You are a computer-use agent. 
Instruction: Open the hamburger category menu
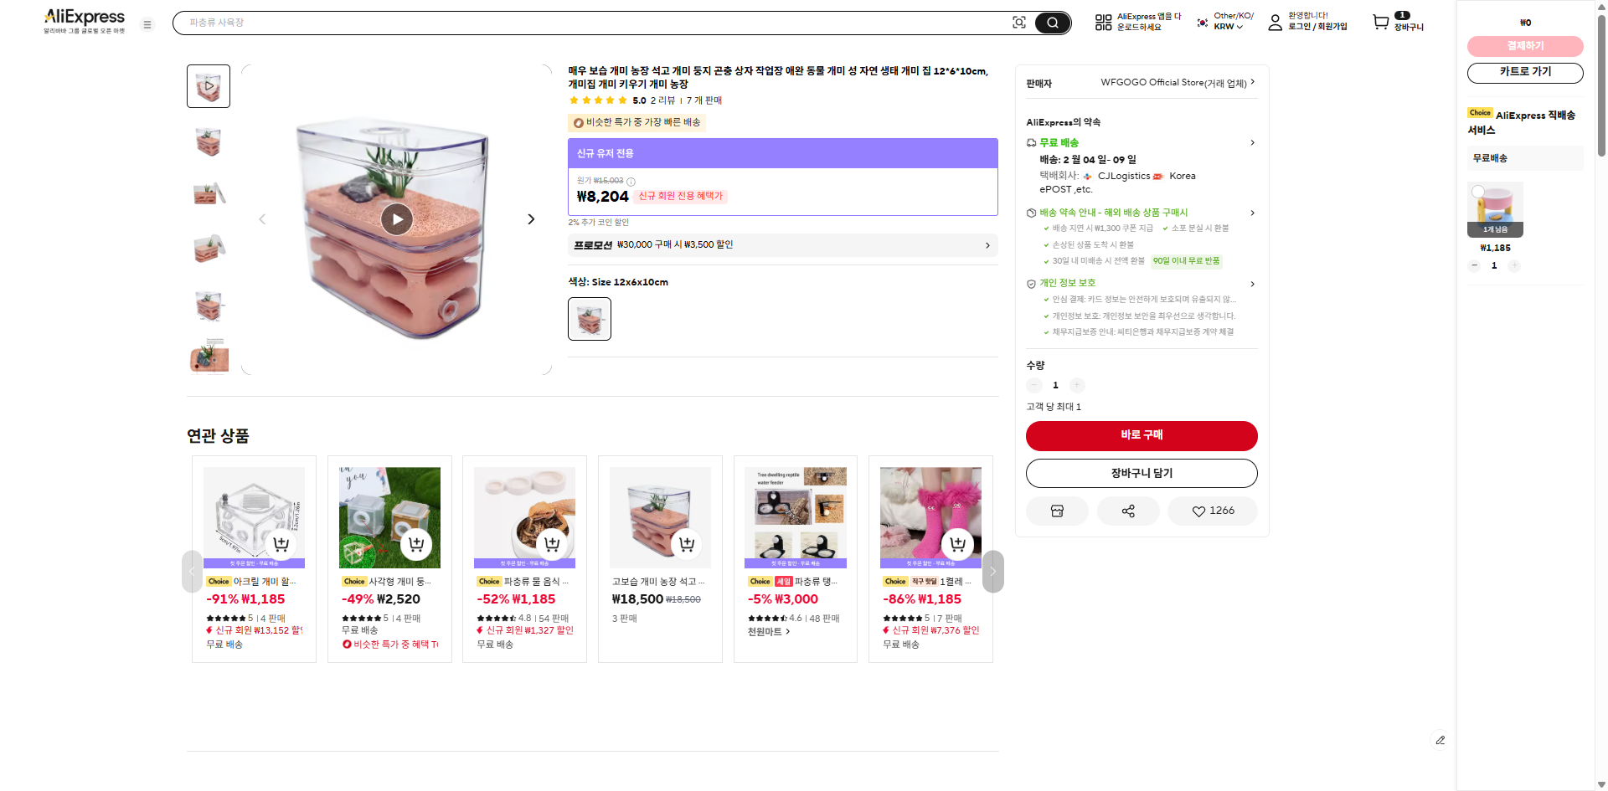point(147,24)
